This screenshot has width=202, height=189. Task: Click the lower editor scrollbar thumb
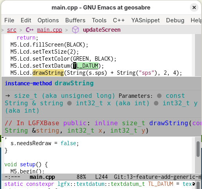click(198, 149)
